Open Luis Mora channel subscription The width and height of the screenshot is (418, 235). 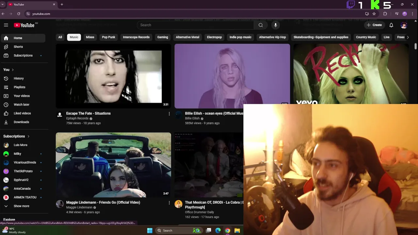point(23,145)
